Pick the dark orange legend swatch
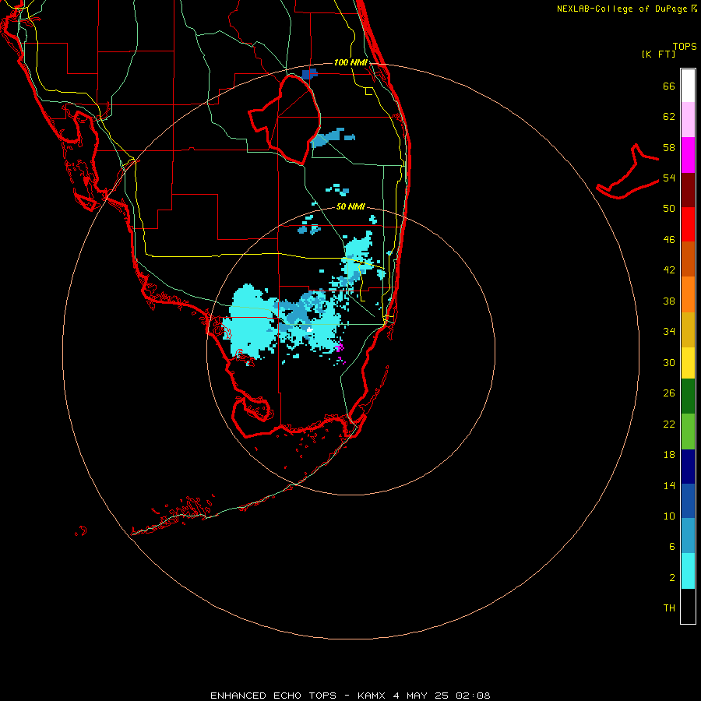Viewport: 701px width, 701px height. tap(688, 259)
